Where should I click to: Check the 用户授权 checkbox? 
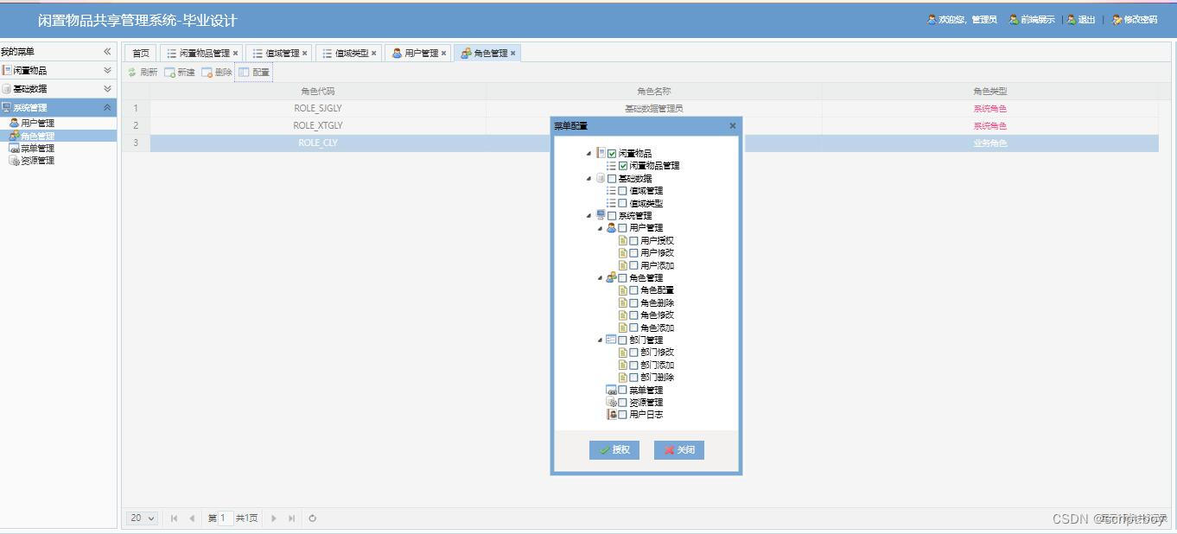pos(633,240)
